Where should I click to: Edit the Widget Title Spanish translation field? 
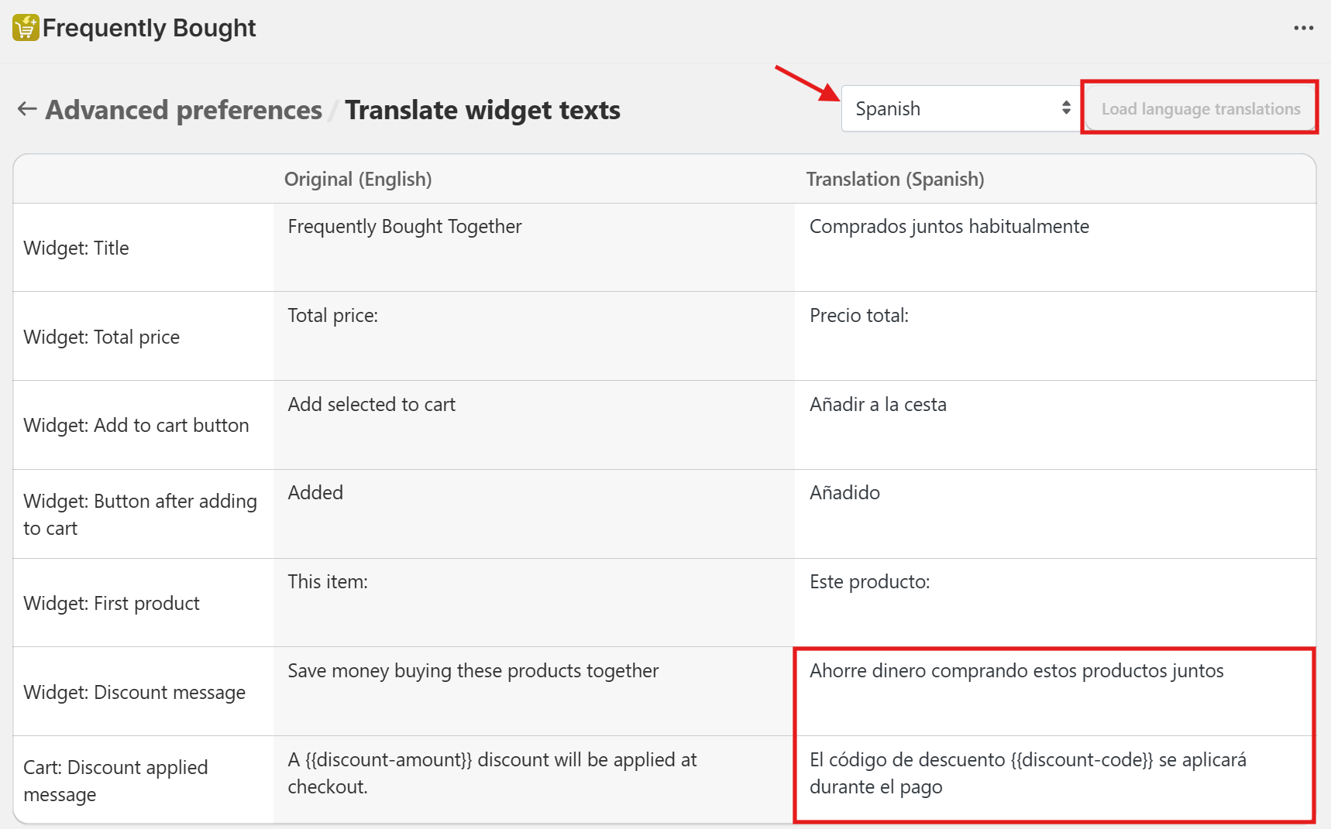tap(1054, 247)
